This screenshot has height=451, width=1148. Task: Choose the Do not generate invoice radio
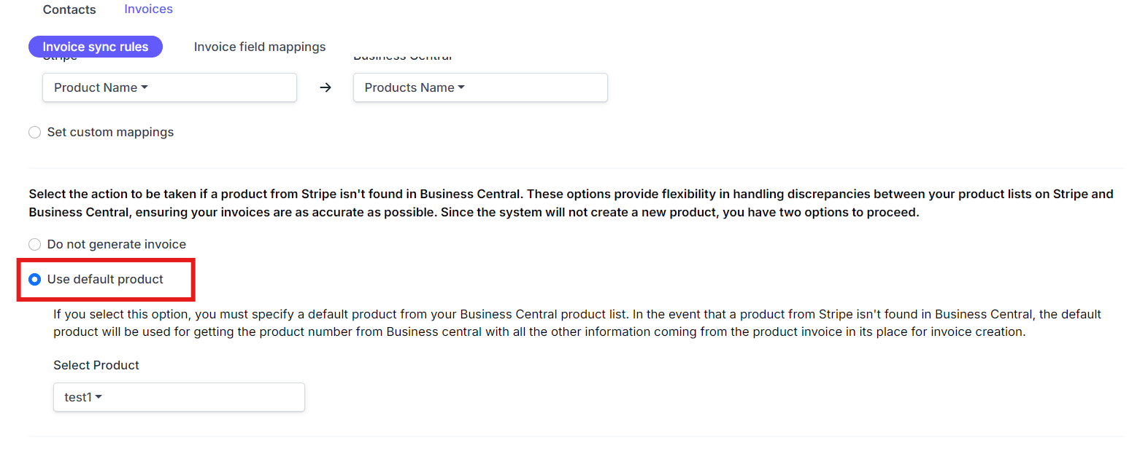point(34,244)
